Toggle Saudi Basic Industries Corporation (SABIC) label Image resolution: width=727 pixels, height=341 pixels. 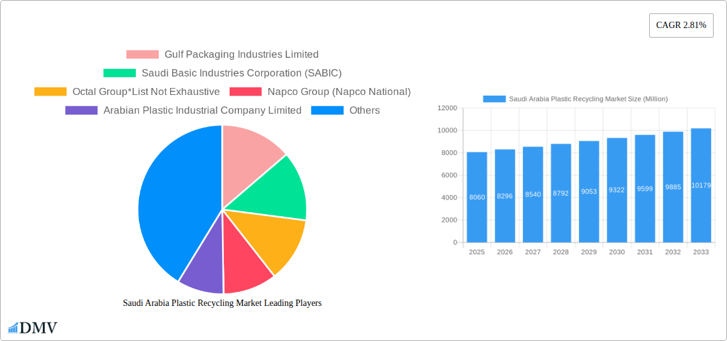tap(242, 73)
